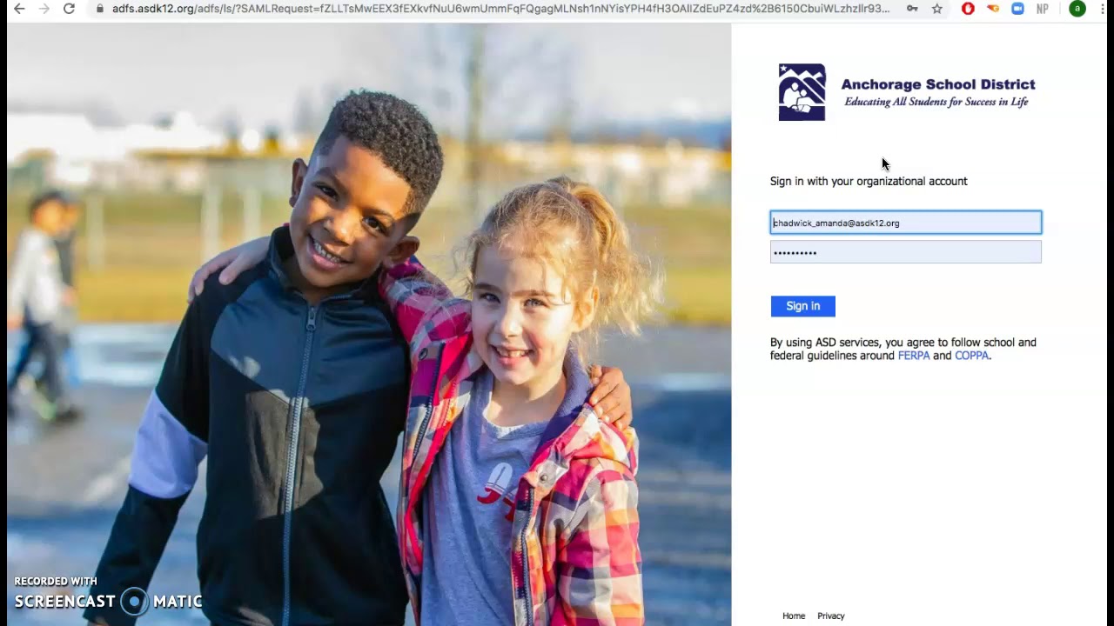Screen dimensions: 1114x626
Task: Open the red ad blocker extension
Action: [968, 9]
